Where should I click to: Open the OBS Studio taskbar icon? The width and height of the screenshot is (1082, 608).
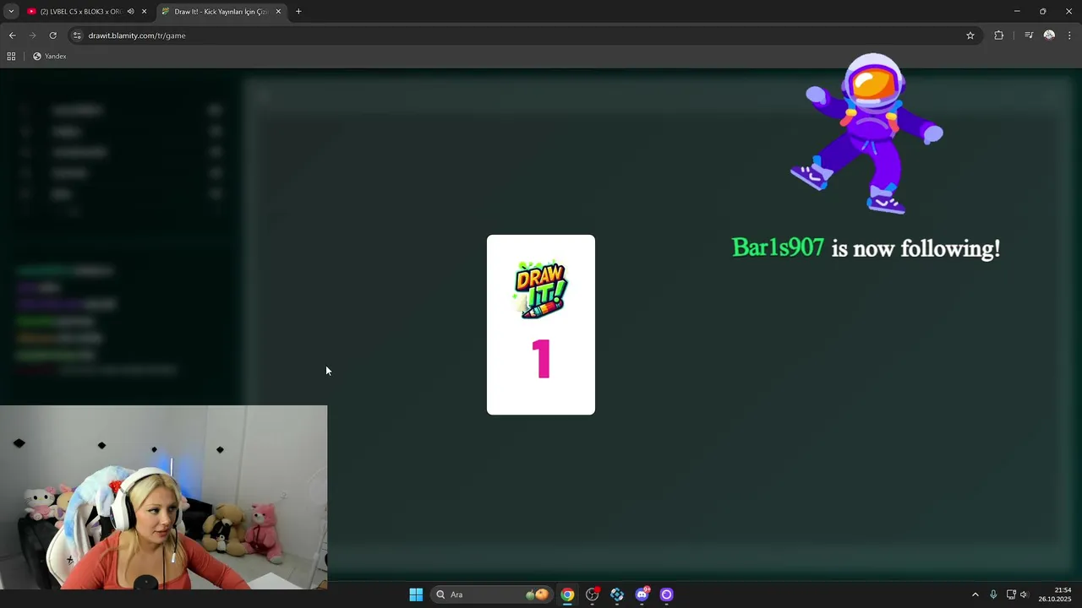click(593, 594)
